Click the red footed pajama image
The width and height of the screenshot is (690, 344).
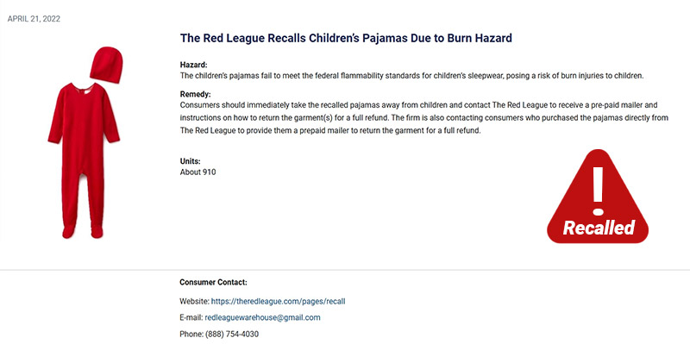point(84,160)
